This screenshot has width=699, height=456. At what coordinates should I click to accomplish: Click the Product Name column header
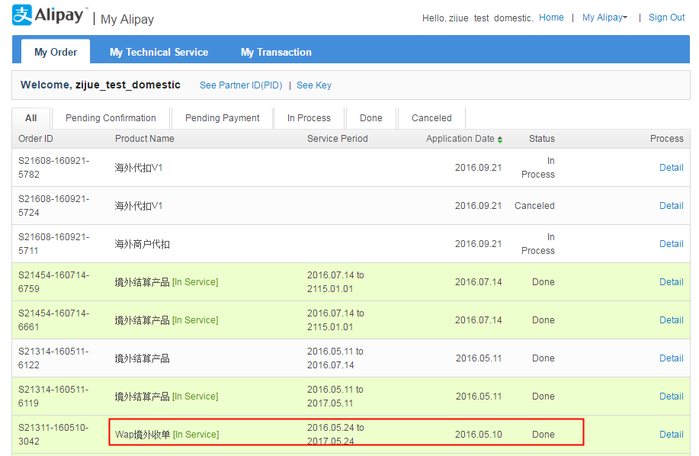point(144,139)
